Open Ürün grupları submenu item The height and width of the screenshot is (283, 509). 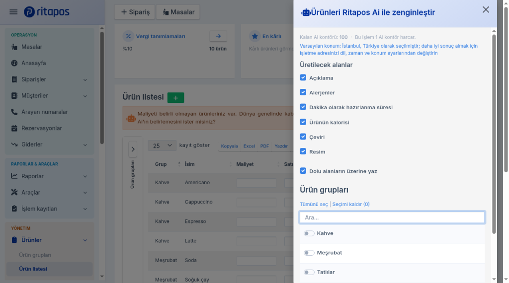[35, 255]
